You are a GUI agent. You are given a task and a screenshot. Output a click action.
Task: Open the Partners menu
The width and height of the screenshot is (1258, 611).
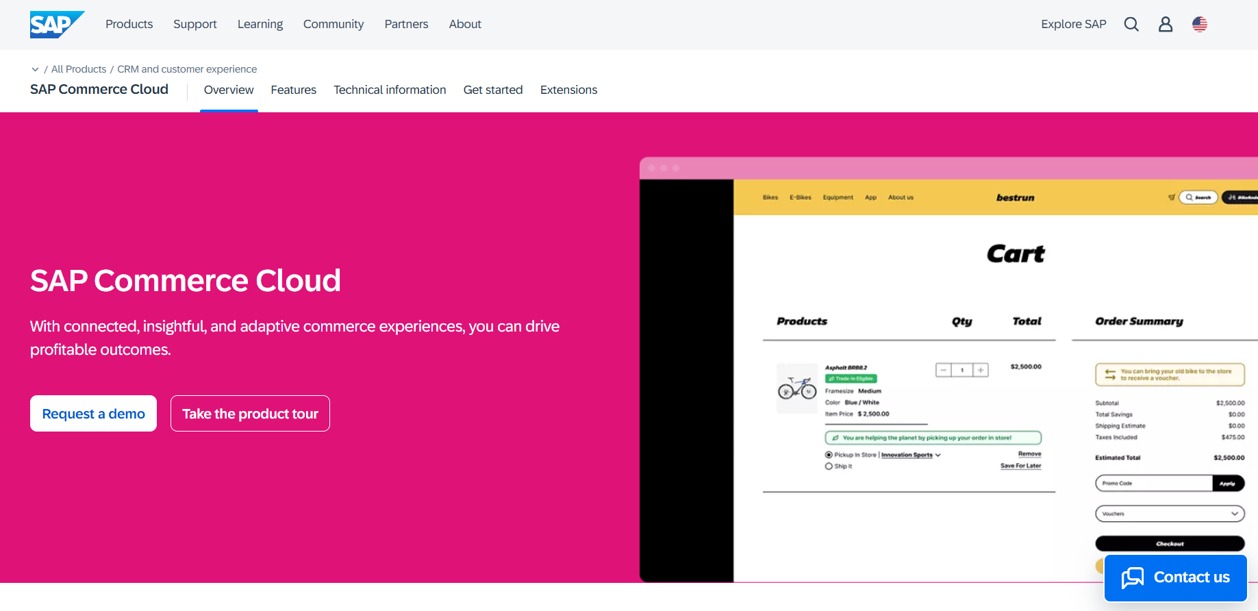coord(406,24)
